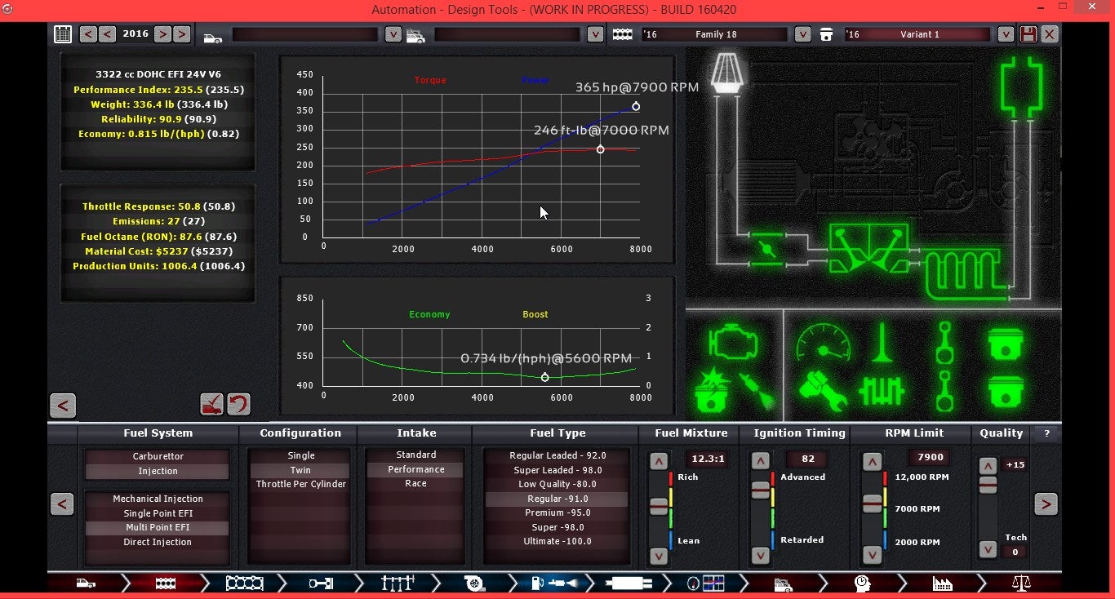
Task: Select Race intake type
Action: pyautogui.click(x=415, y=483)
